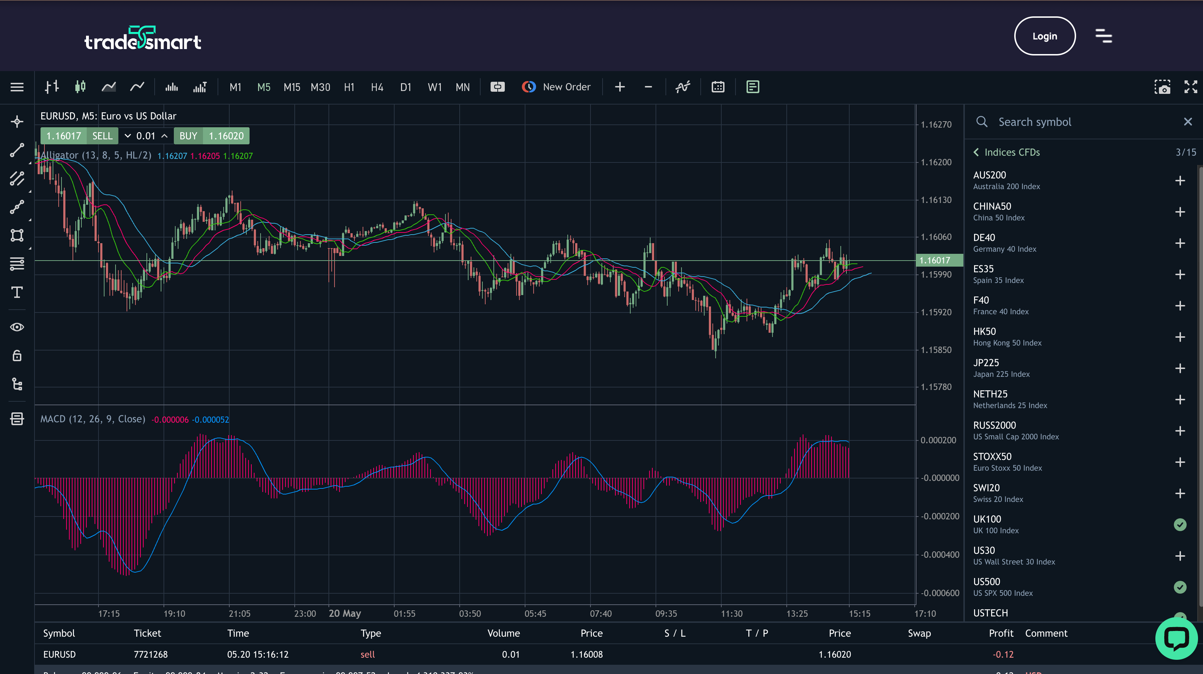Switch to D1 timeframe
Screen dimensions: 1203x674
(405, 87)
